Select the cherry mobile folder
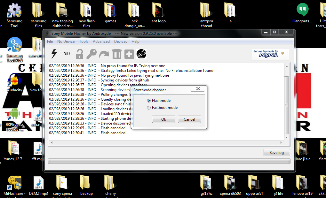326x198 pixels. (110, 187)
